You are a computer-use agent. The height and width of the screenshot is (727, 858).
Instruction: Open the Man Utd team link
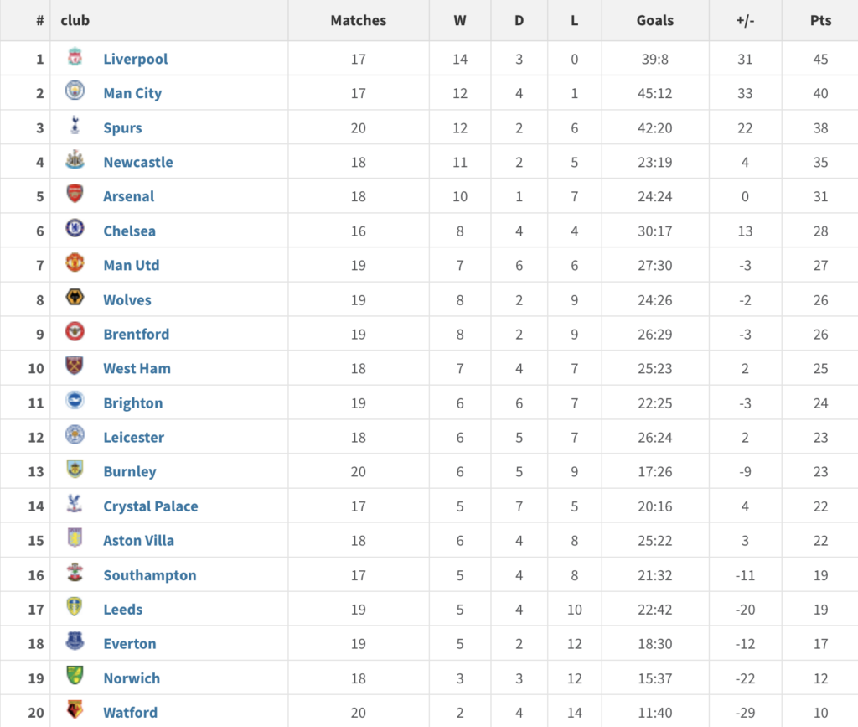coord(132,266)
